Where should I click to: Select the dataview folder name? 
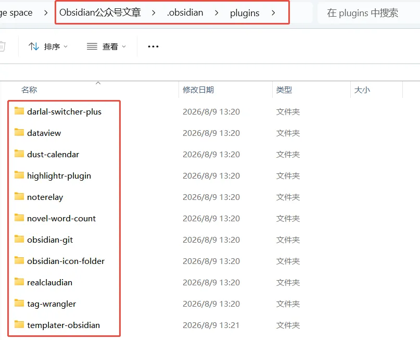pyautogui.click(x=44, y=133)
